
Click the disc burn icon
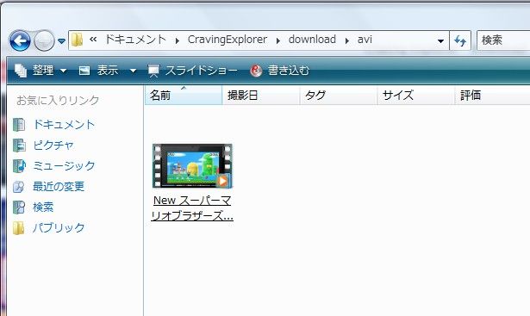256,71
